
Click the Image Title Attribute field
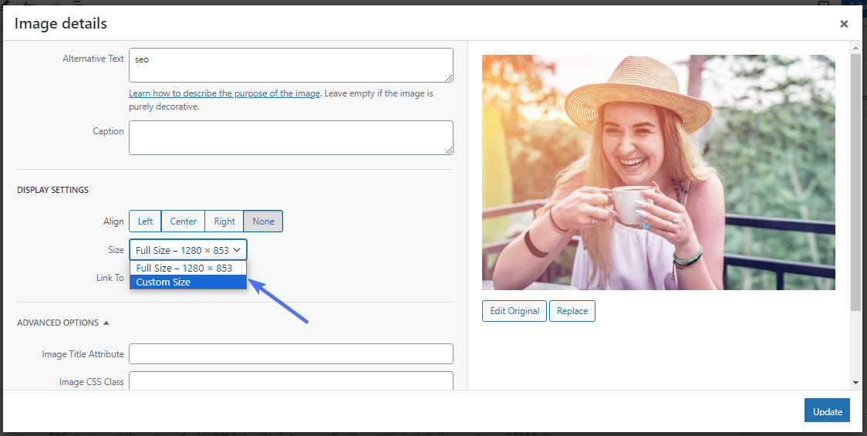291,354
